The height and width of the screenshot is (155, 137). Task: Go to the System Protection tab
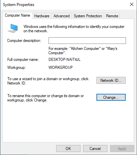coord(88,16)
